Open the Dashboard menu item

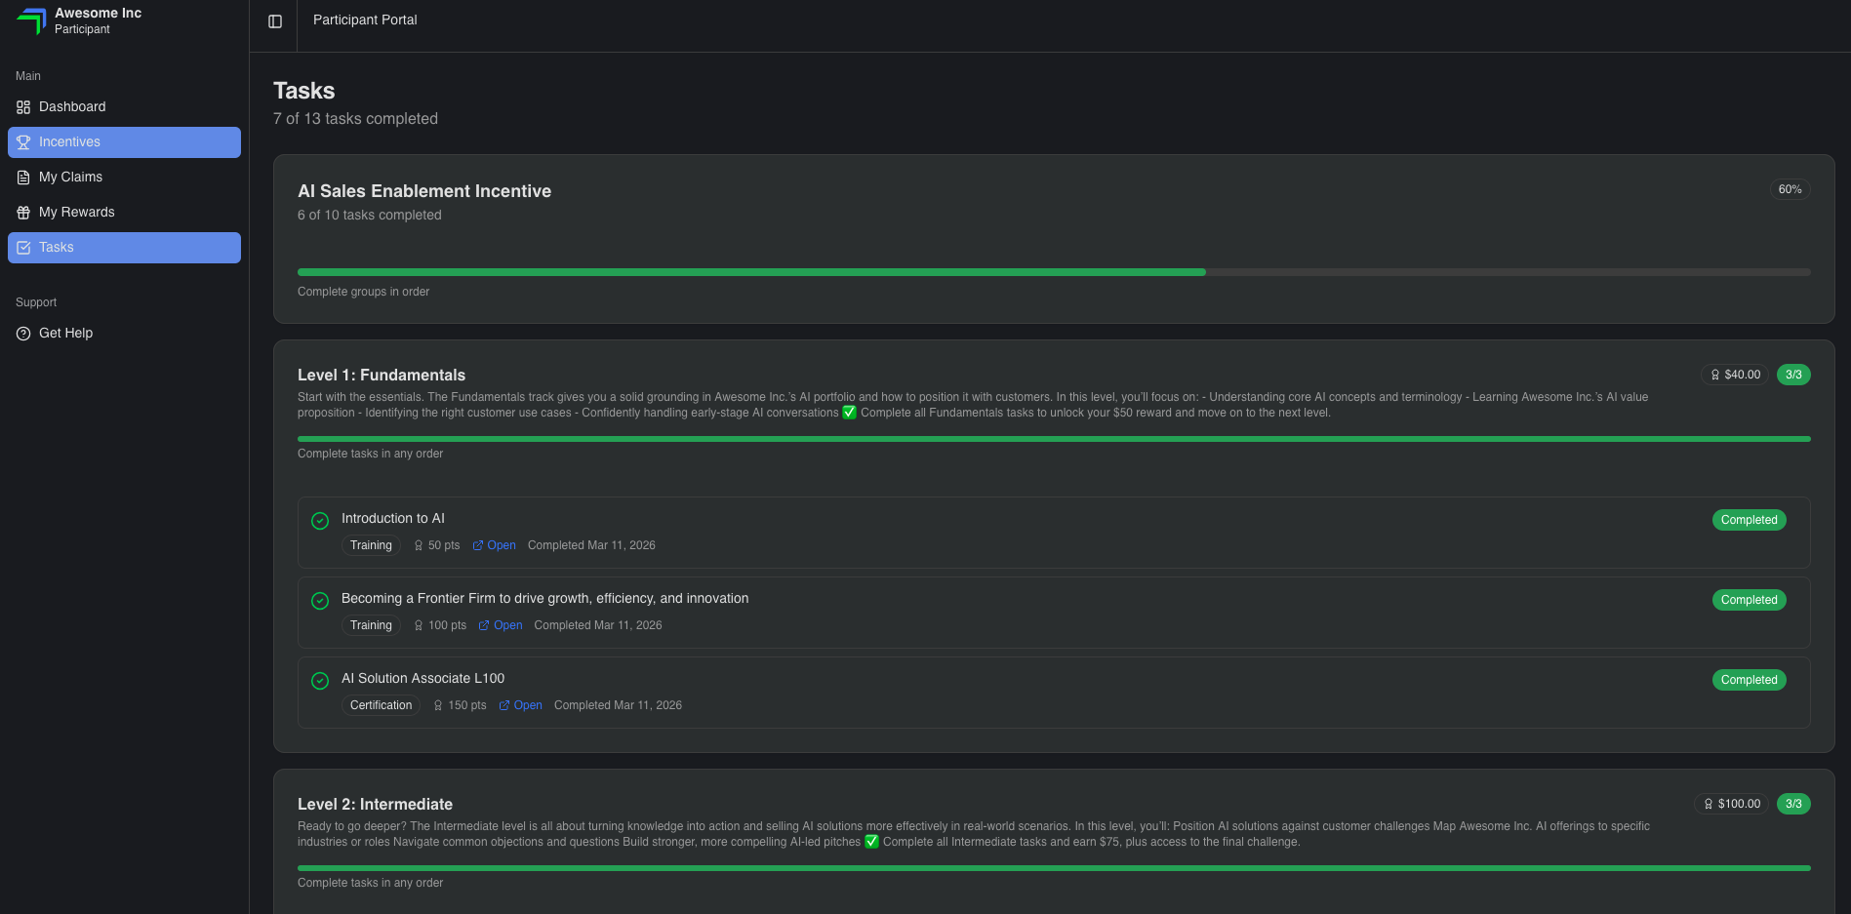[124, 107]
